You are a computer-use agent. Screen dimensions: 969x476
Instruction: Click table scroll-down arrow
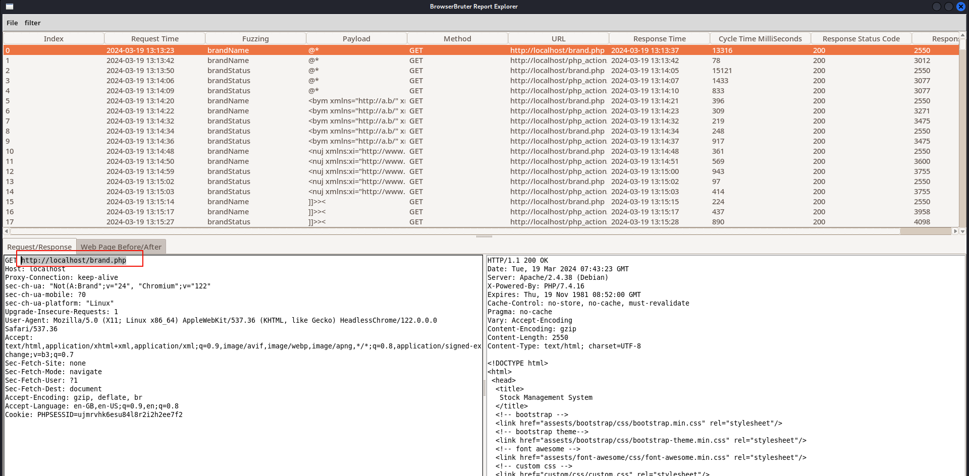(962, 231)
